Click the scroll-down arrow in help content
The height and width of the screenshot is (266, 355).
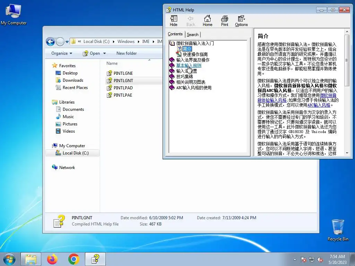pyautogui.click(x=347, y=153)
